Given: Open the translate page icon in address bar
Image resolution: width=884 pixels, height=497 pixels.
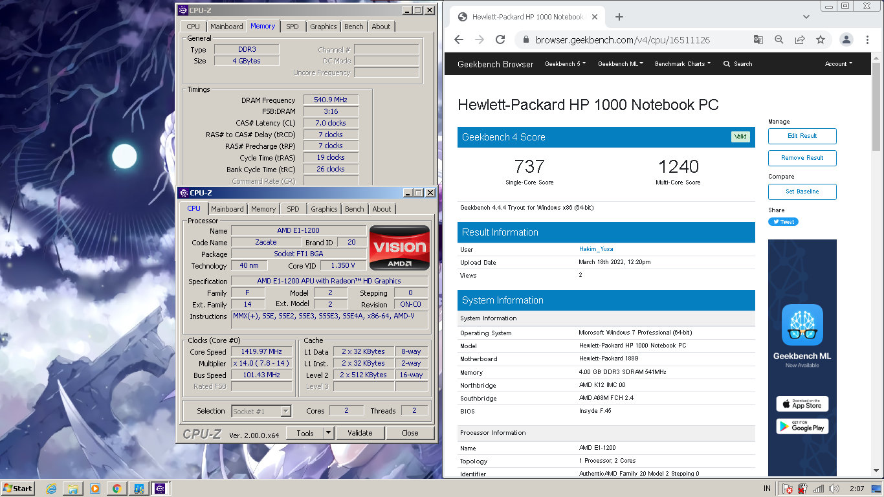Looking at the screenshot, I should click(x=758, y=39).
